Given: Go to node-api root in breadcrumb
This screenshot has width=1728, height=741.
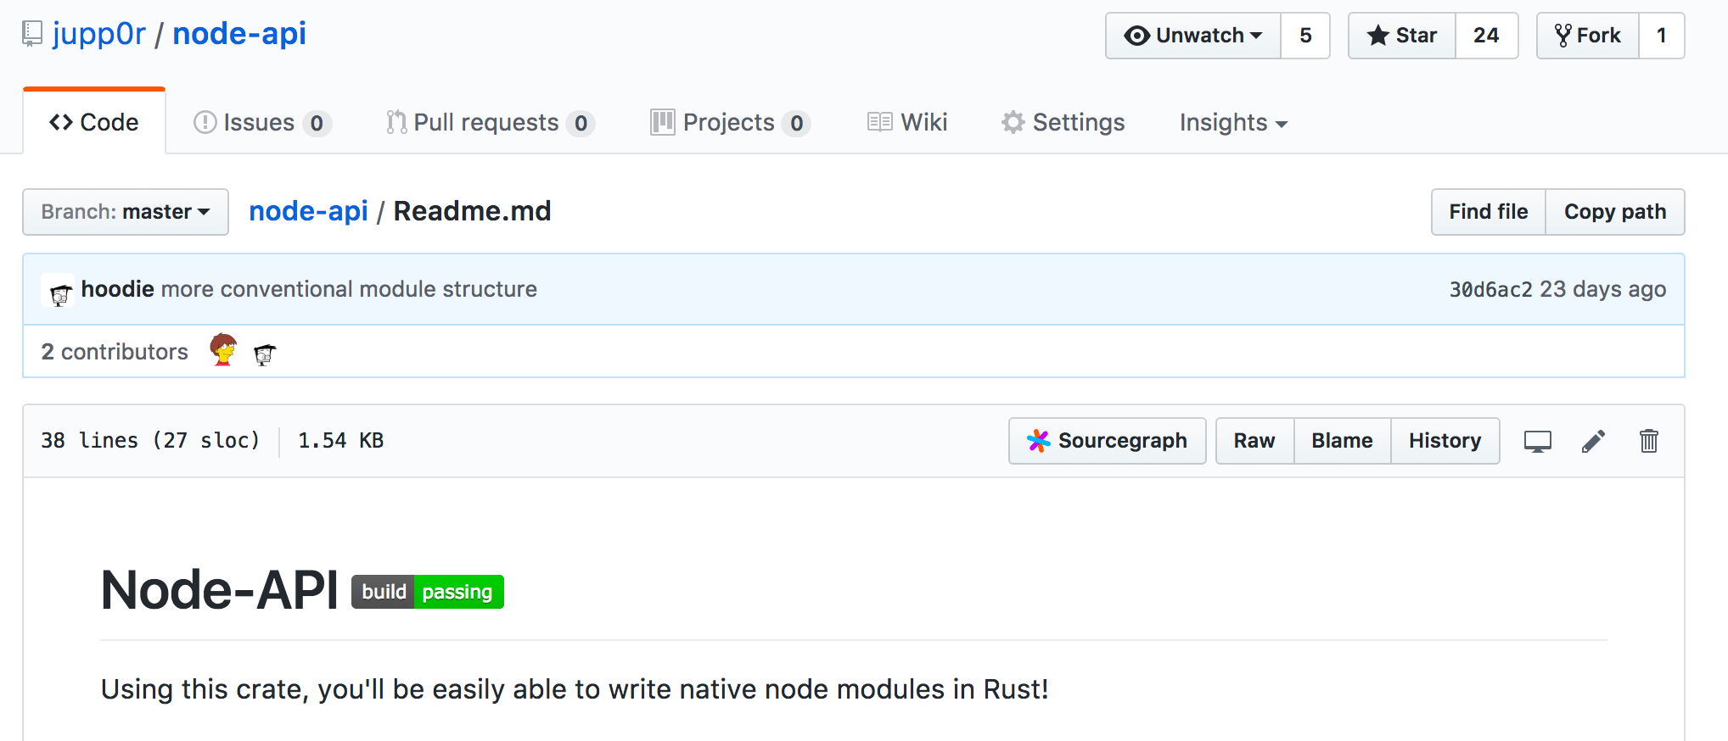Looking at the screenshot, I should [308, 211].
